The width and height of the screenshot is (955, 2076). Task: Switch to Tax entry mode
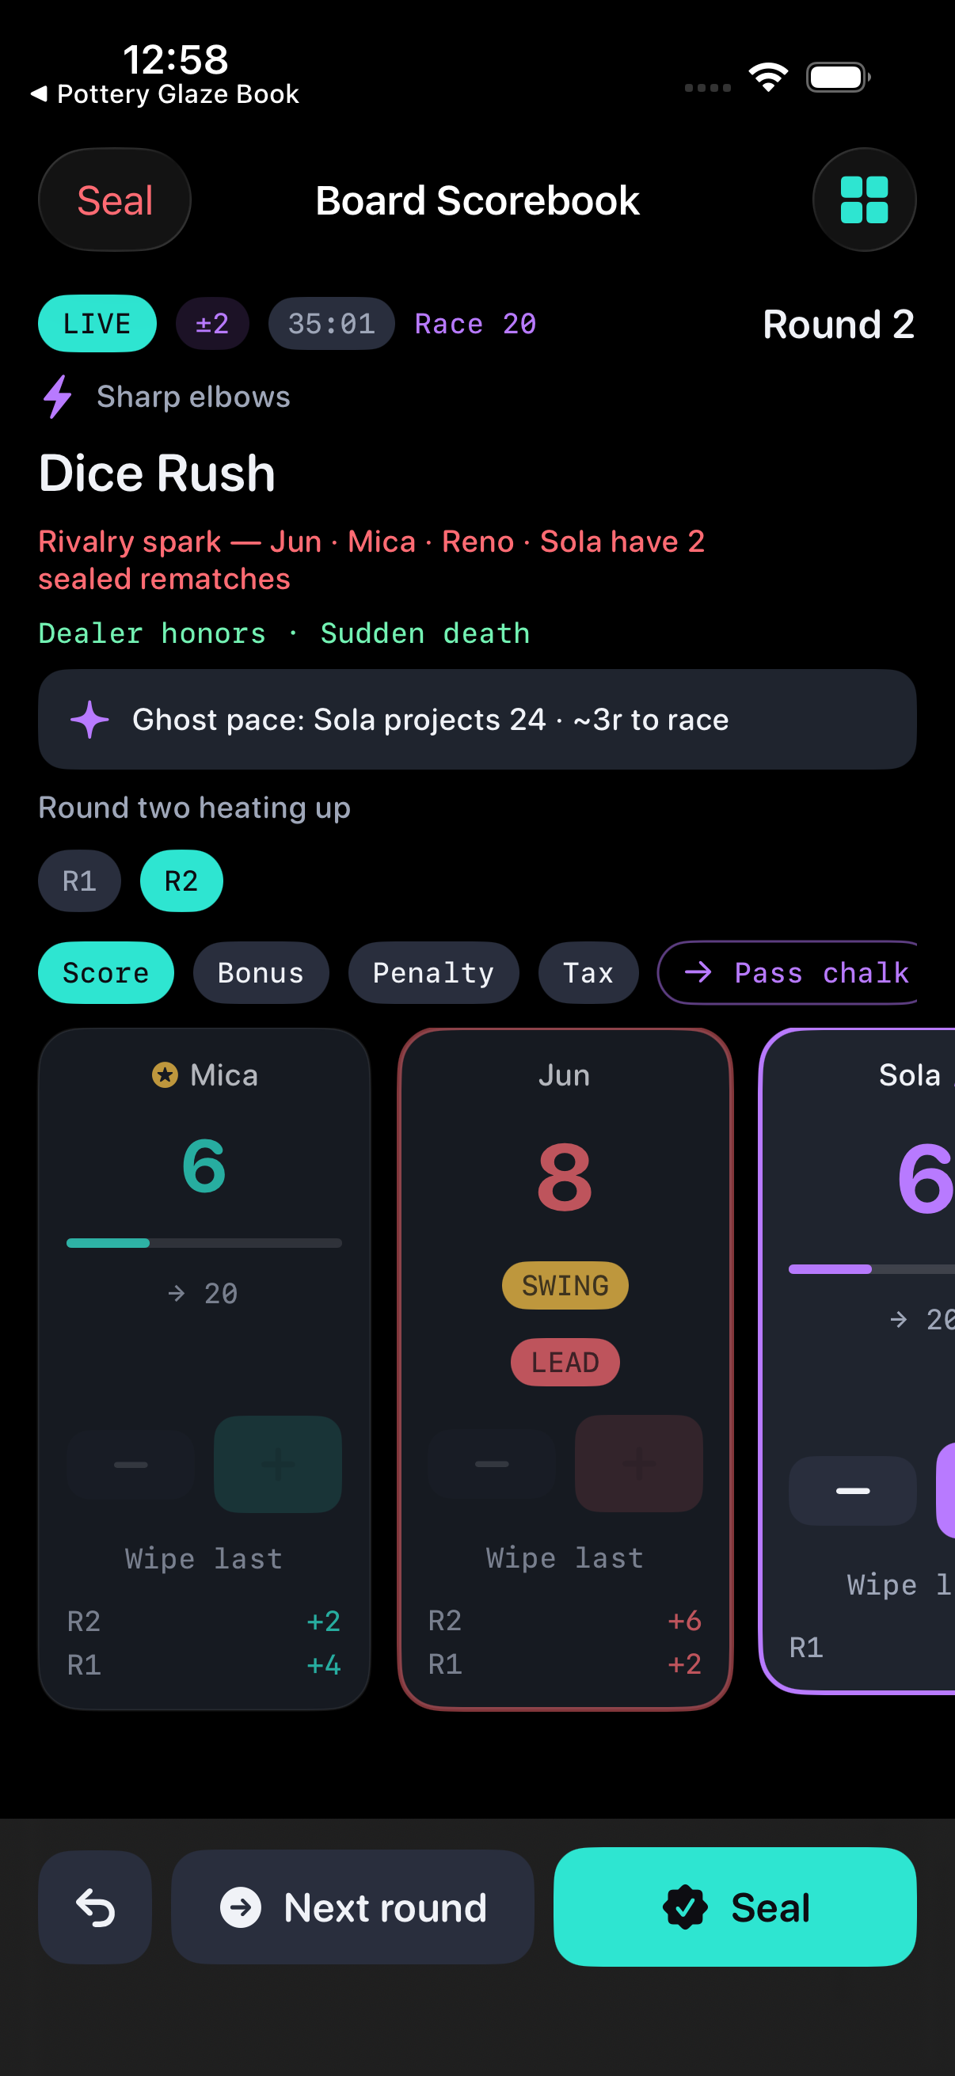[588, 973]
